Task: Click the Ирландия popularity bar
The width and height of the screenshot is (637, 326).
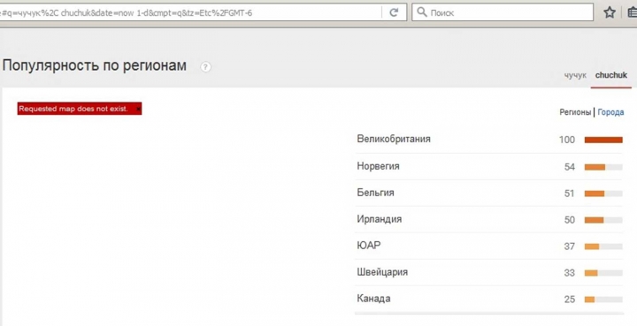Action: tap(603, 220)
